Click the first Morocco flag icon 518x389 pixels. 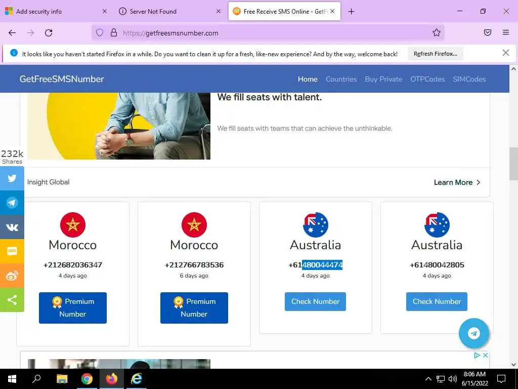pyautogui.click(x=73, y=225)
